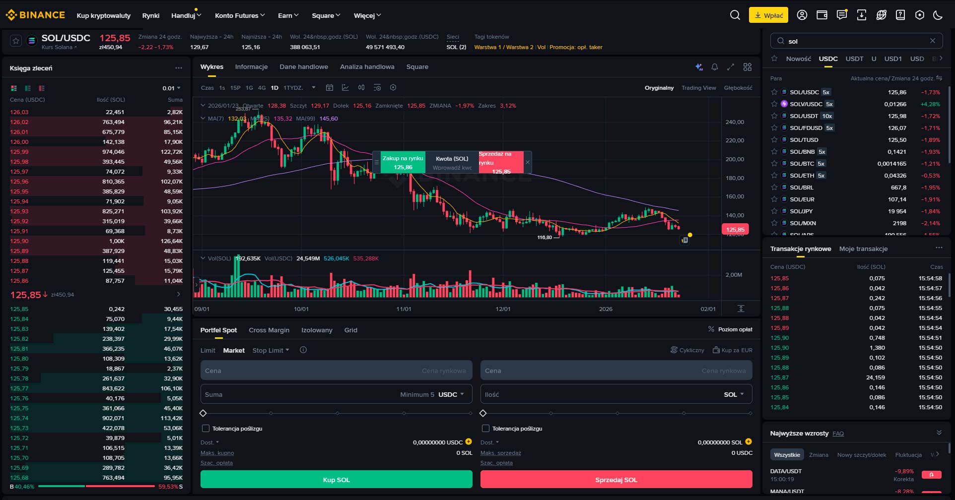The image size is (955, 500).
Task: Enable Tolerancja poślizgu for selling
Action: (485, 429)
